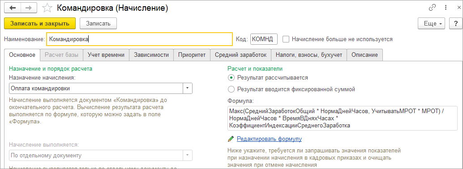Click the Командировка (Начисление) title
The width and height of the screenshot is (463, 169).
coord(112,8)
